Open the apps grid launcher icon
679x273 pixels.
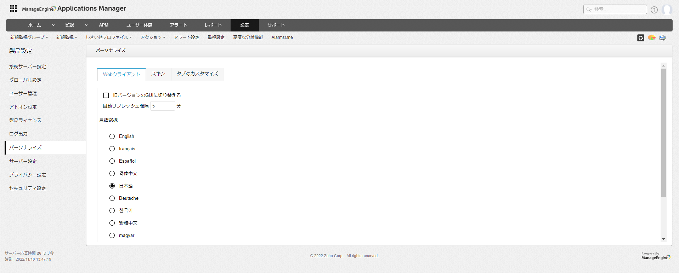(13, 8)
